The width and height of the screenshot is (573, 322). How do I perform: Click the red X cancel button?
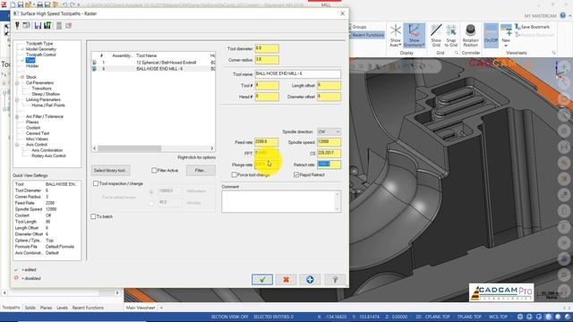tap(286, 280)
